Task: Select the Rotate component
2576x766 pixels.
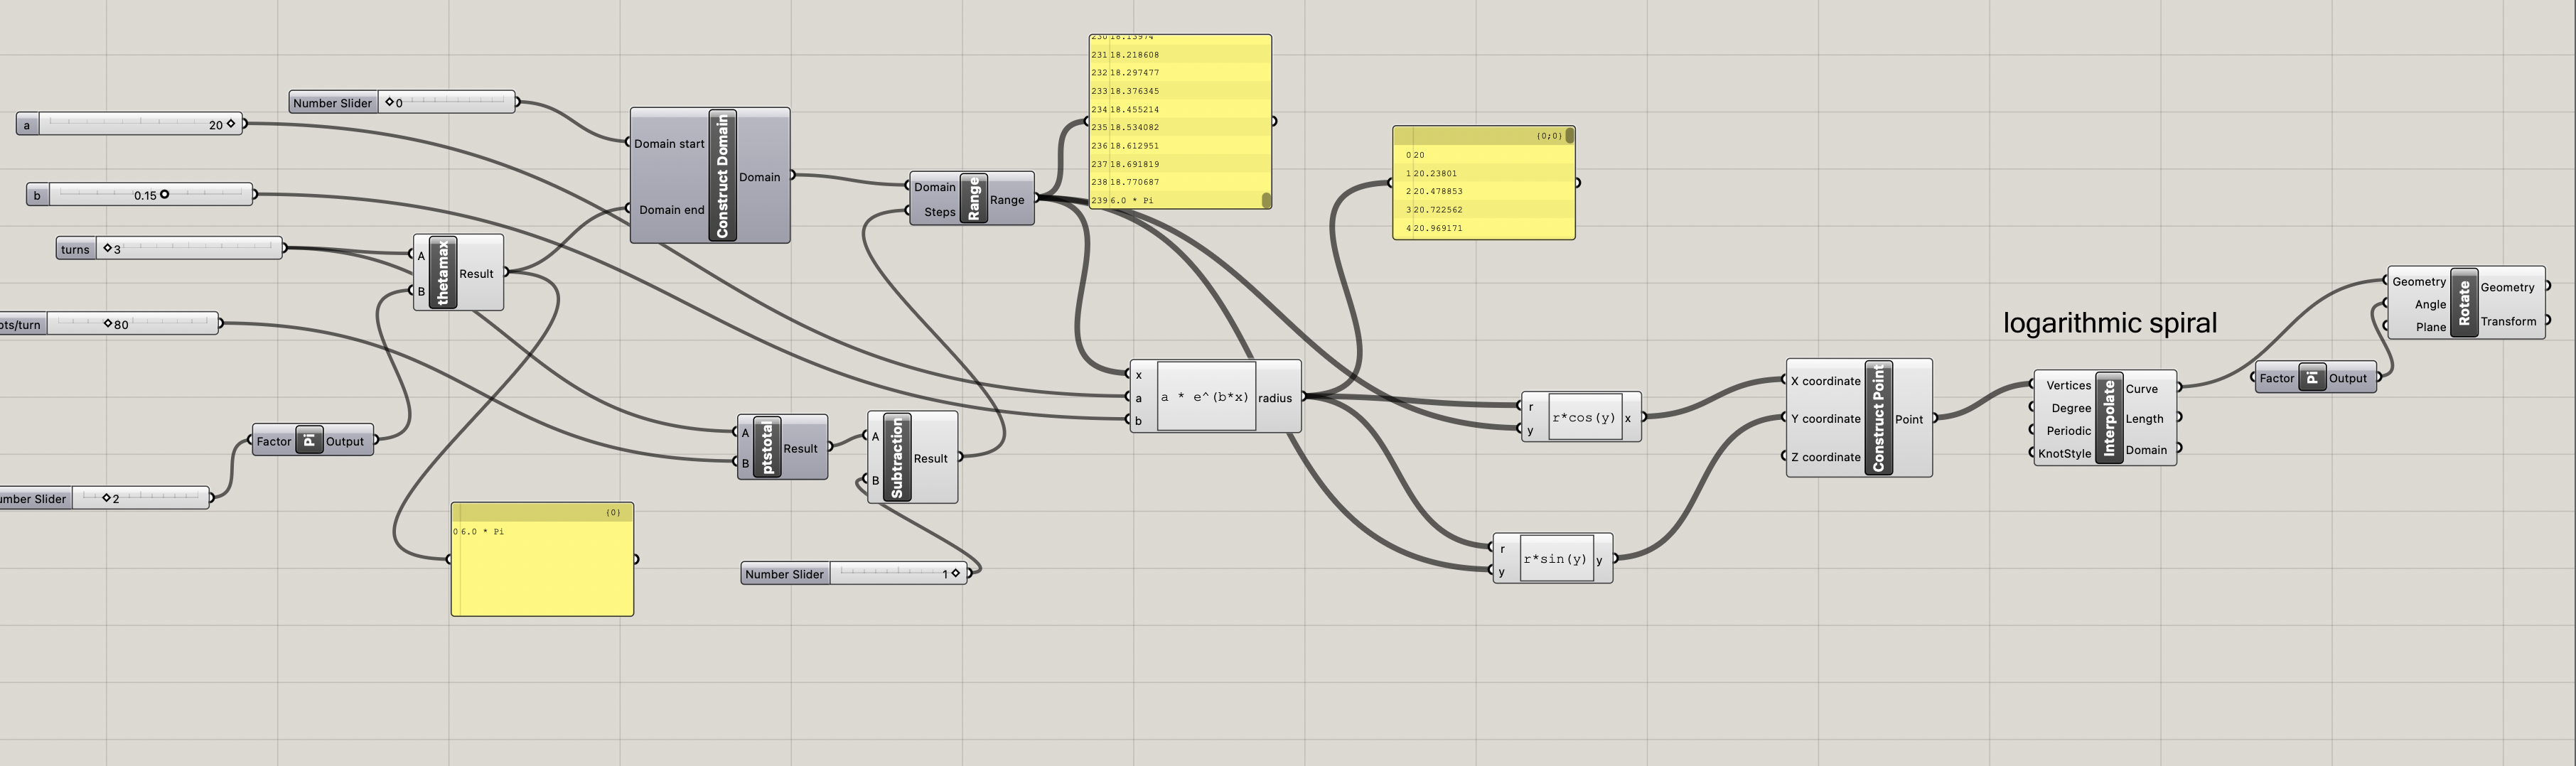Action: coord(2463,303)
